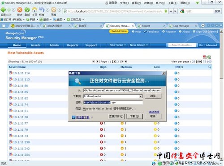Click the 取消 cancel button in dialog
224x166 pixels.
(153, 116)
